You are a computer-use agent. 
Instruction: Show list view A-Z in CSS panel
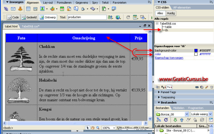(x=164, y=87)
